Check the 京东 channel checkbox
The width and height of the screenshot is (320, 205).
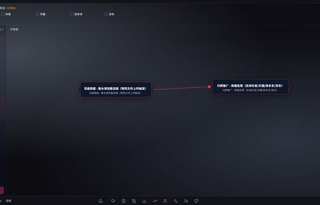[106, 14]
